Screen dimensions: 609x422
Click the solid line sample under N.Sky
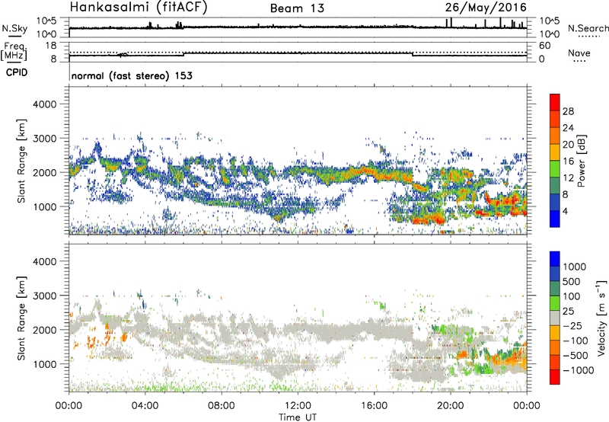point(14,36)
